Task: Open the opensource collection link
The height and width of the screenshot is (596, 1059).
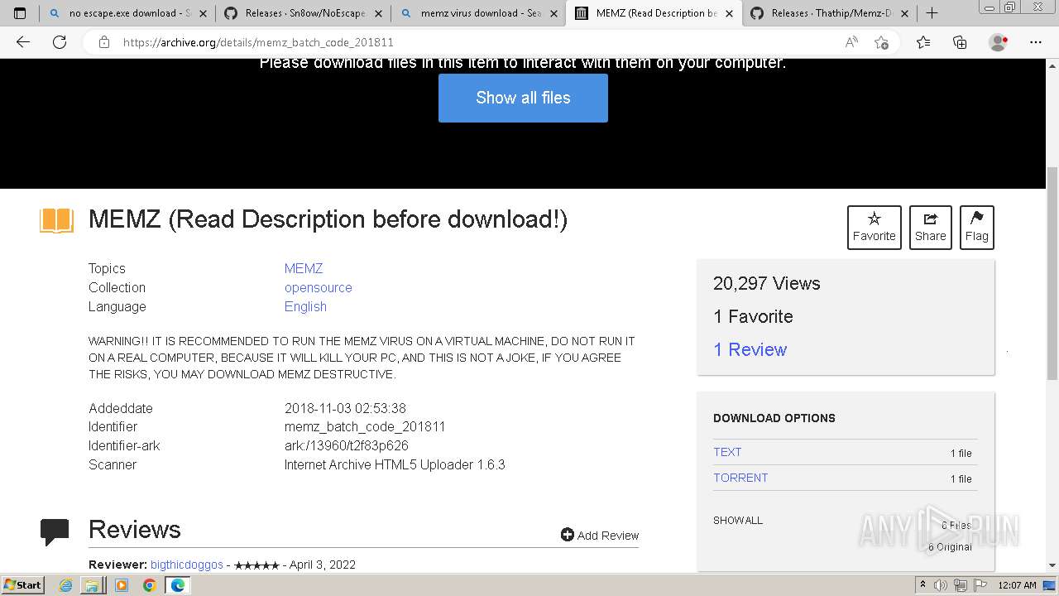Action: coord(319,287)
